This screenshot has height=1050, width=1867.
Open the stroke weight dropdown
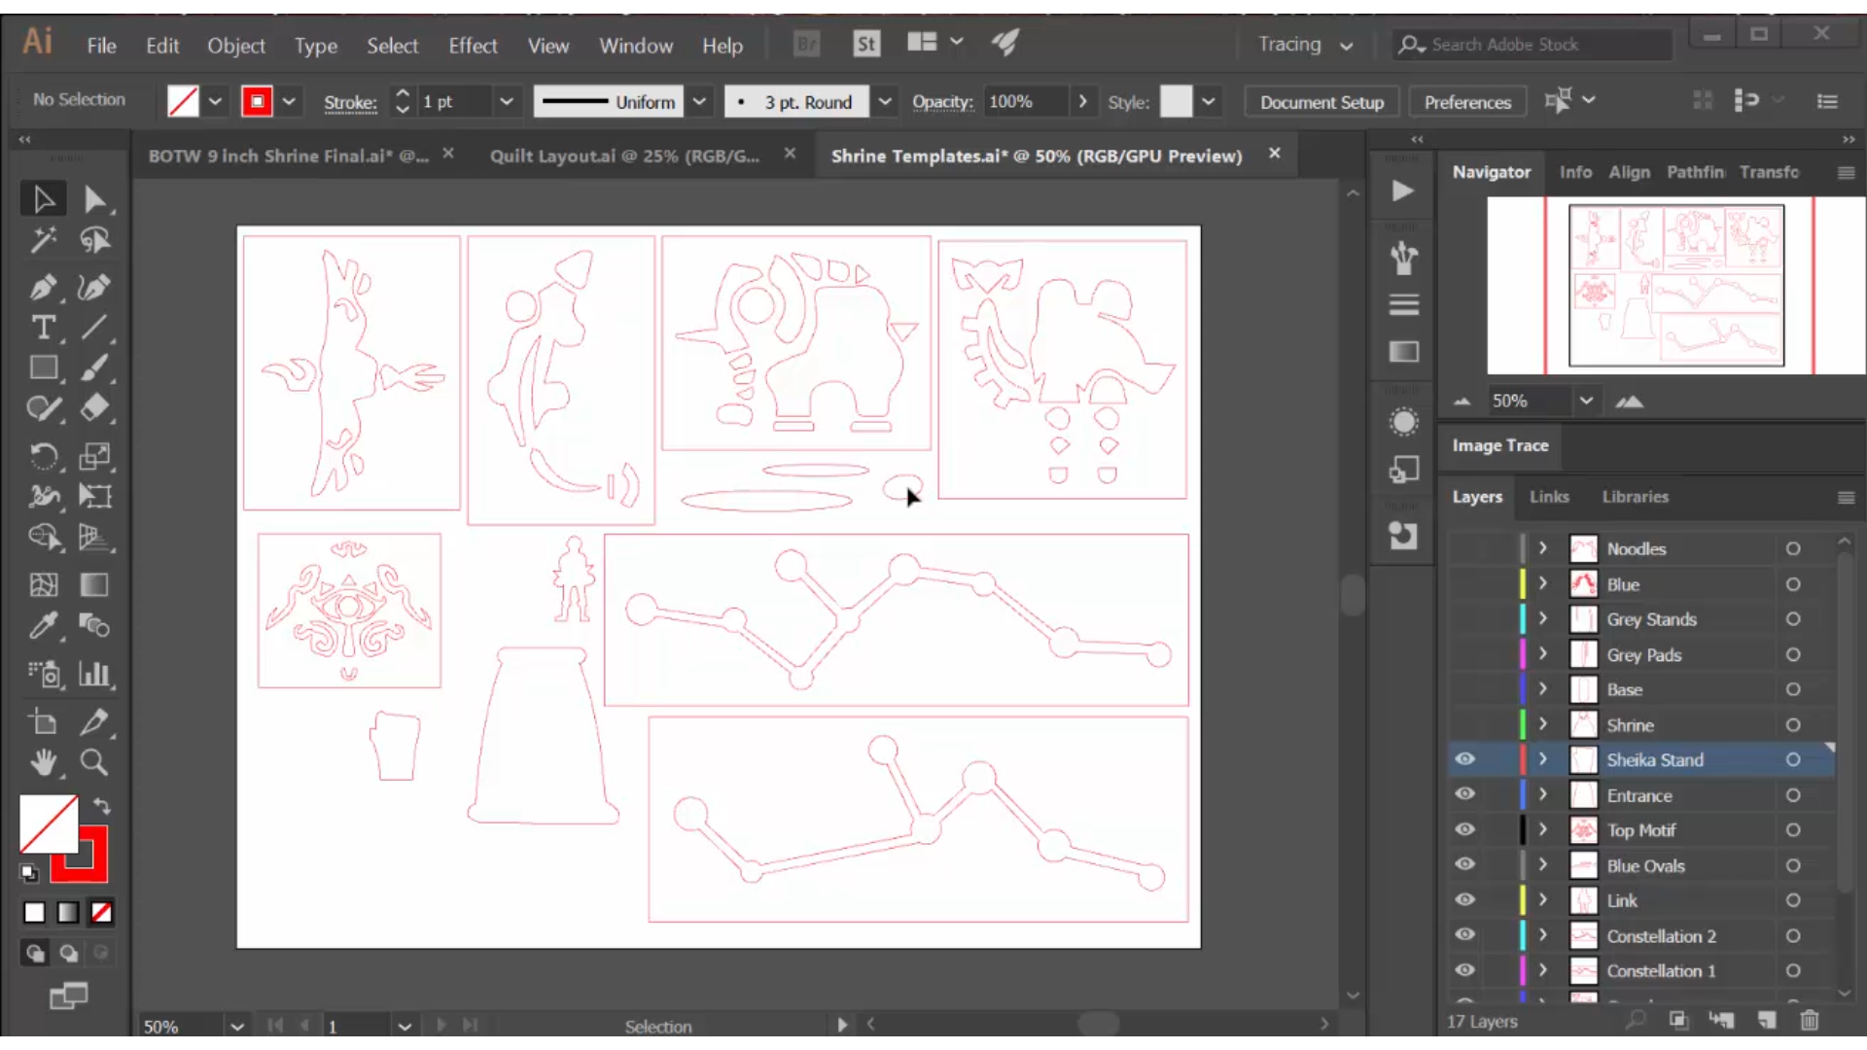pos(506,101)
